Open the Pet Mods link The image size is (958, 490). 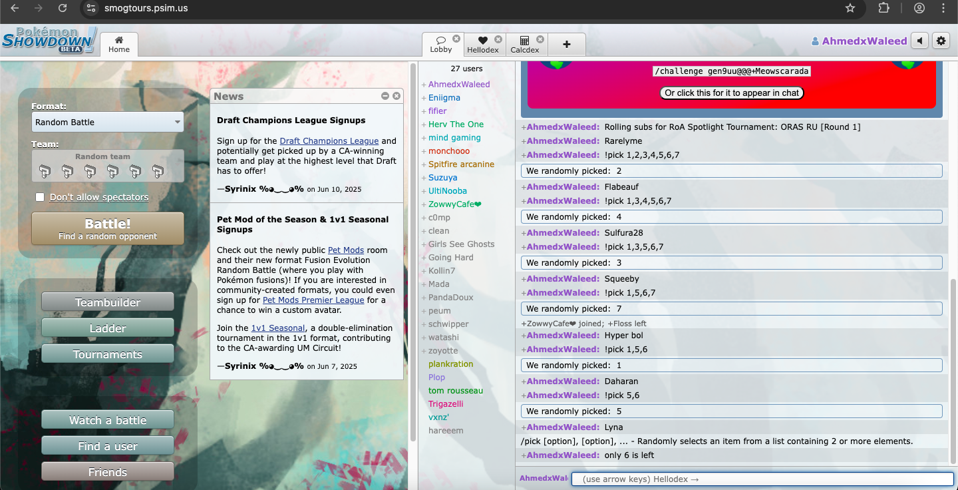pos(346,250)
